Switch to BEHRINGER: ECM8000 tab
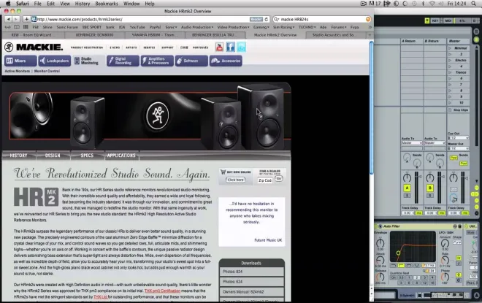 click(95, 35)
